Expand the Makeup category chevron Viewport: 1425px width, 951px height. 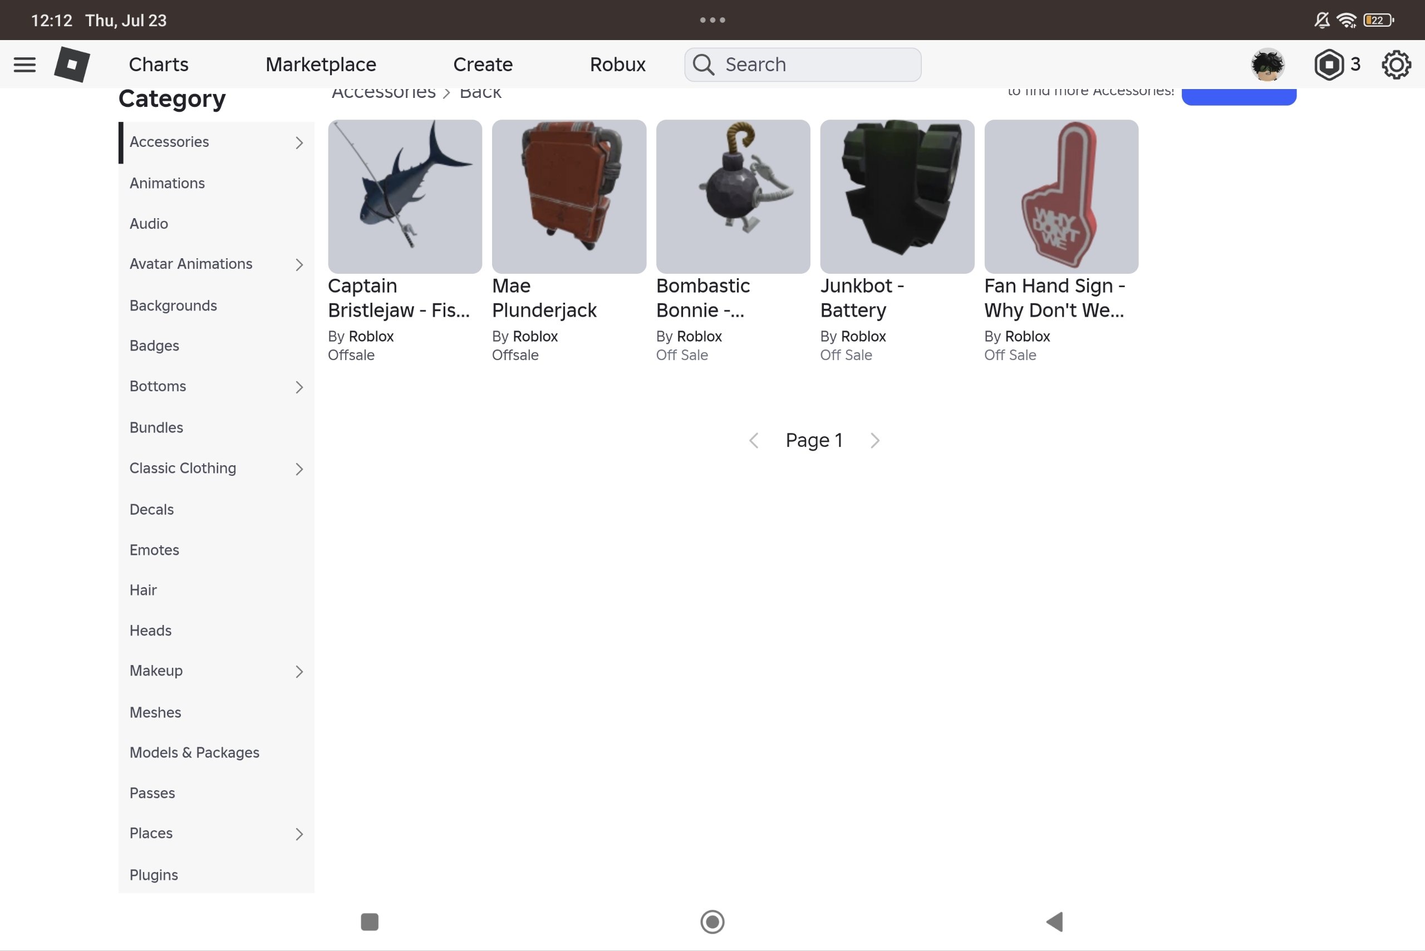tap(299, 672)
